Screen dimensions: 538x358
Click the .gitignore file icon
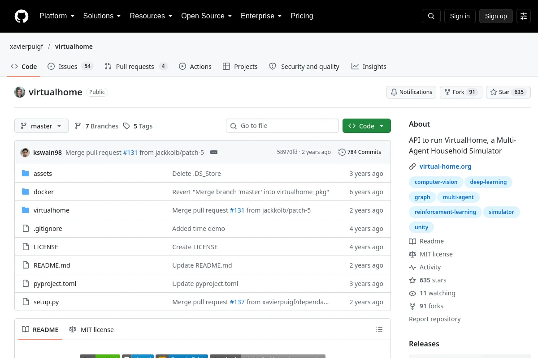(x=26, y=229)
